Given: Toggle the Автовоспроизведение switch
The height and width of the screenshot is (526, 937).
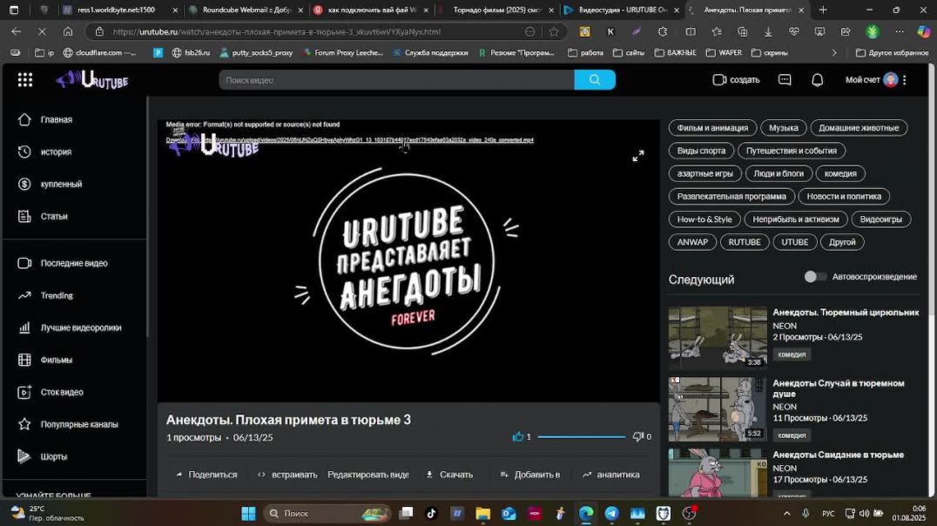Looking at the screenshot, I should pos(814,277).
